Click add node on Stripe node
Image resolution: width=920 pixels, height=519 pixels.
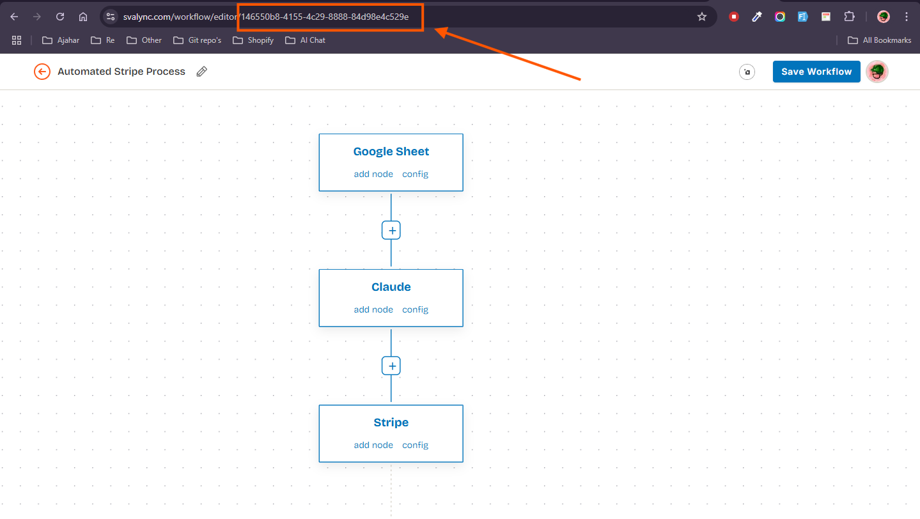pyautogui.click(x=373, y=445)
